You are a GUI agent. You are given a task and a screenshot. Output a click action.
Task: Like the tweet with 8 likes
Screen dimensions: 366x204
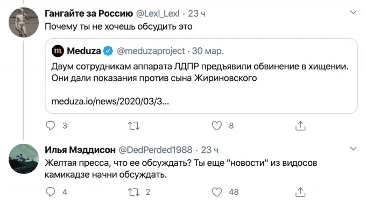click(216, 126)
